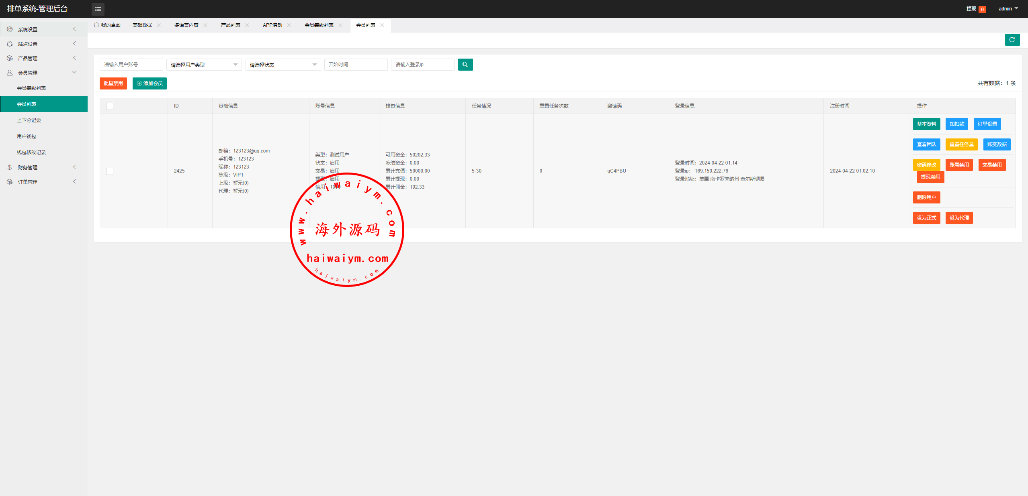The height and width of the screenshot is (496, 1028).
Task: Click the 添加会员 button
Action: (149, 83)
